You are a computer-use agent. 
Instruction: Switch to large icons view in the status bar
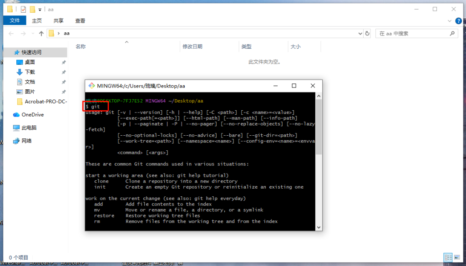[x=457, y=257]
